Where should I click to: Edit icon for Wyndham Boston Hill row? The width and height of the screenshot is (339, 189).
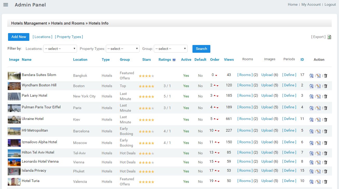[319, 86]
